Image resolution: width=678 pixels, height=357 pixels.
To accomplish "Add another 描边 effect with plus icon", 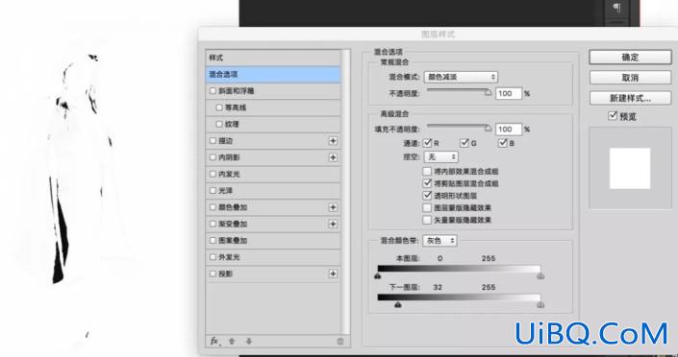I will pyautogui.click(x=333, y=141).
